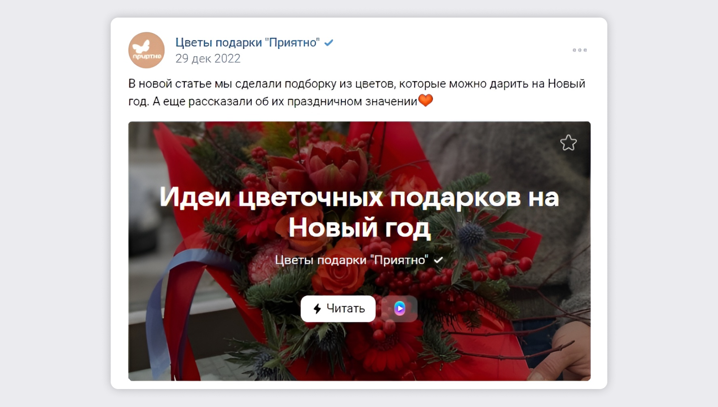
Task: Click the white checkmark in article preview
Action: coord(438,260)
